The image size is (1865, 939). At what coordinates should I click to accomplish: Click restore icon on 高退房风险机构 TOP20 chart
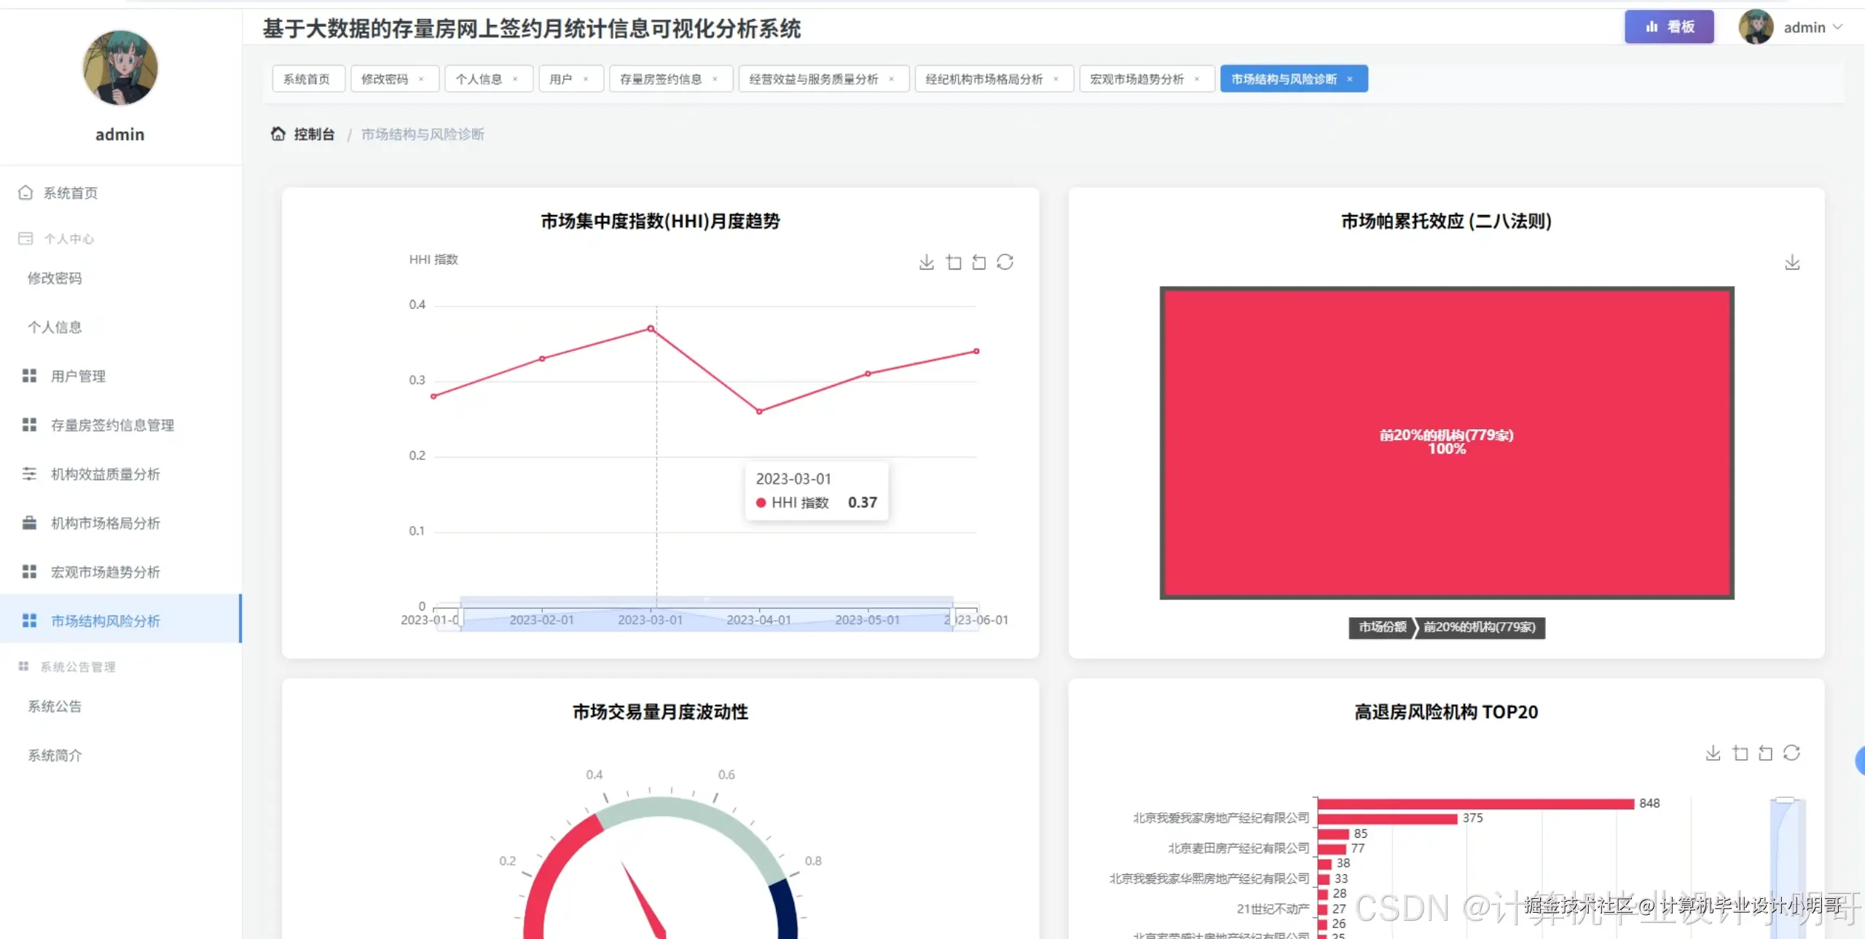(x=1792, y=753)
